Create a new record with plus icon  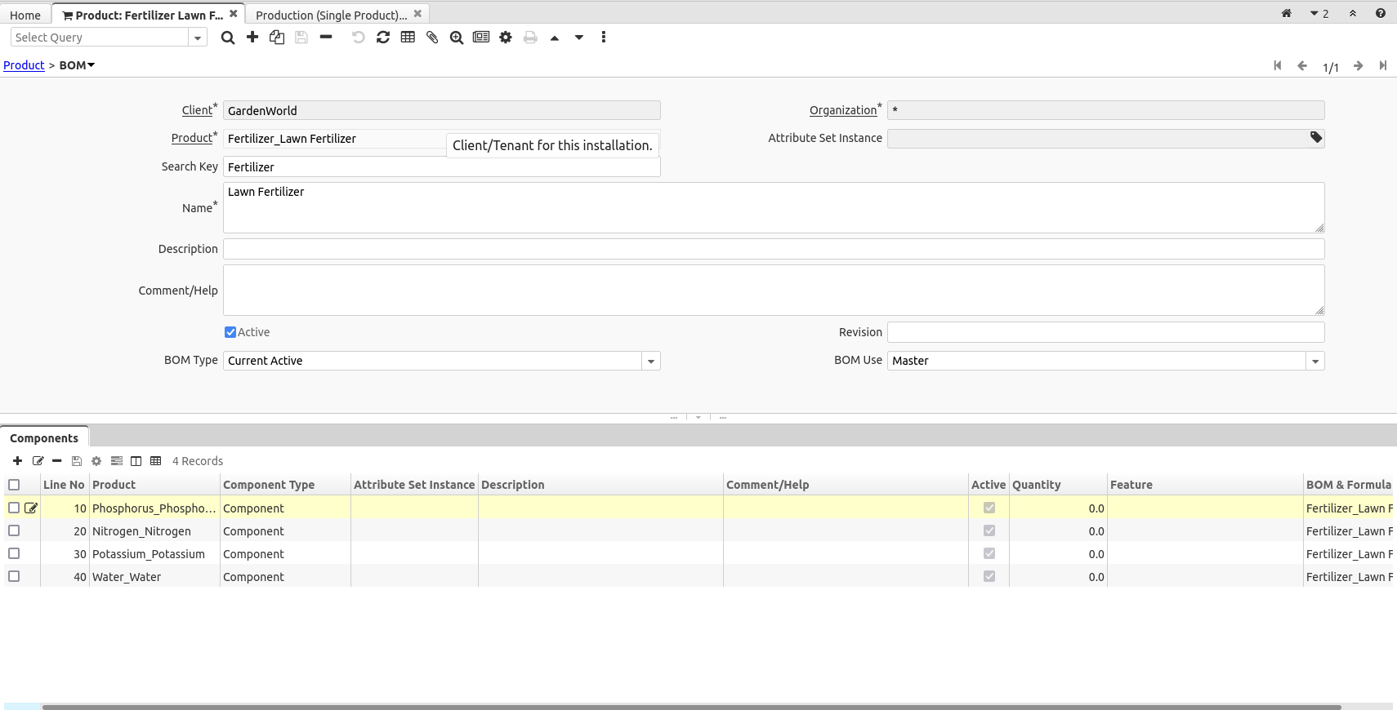coord(252,38)
